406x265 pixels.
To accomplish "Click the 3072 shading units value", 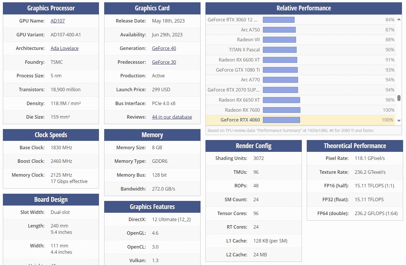I will 259,158.
